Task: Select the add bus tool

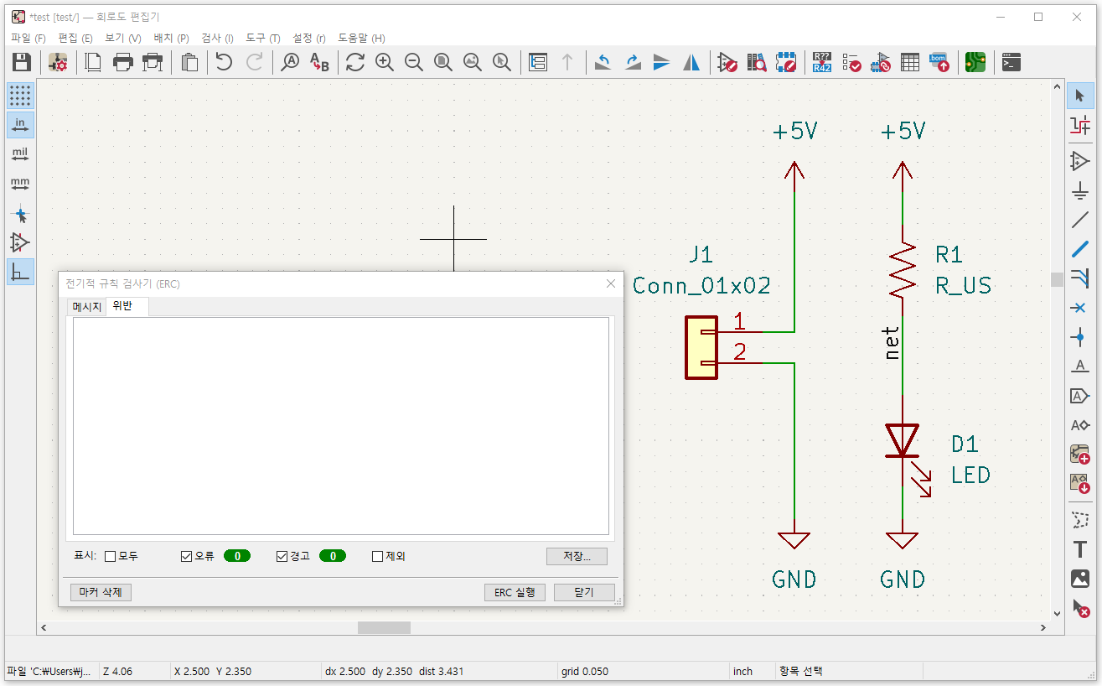Action: (x=1080, y=249)
